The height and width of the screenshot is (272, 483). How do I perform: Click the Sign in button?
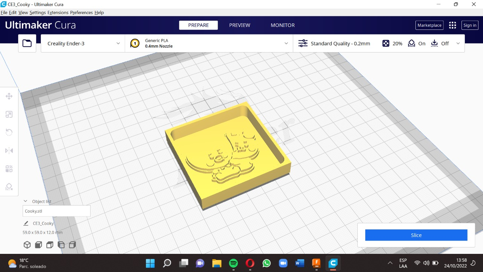tap(470, 25)
